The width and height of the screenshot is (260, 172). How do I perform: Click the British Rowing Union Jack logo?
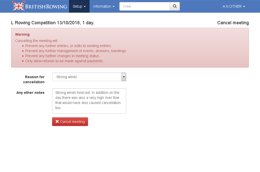click(19, 6)
